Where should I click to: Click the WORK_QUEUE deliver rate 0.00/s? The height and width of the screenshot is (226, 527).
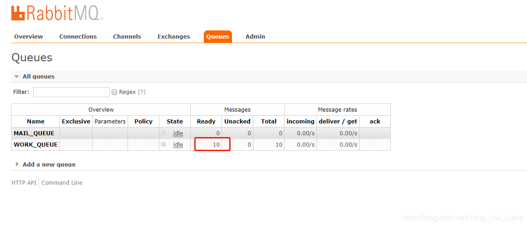(348, 145)
